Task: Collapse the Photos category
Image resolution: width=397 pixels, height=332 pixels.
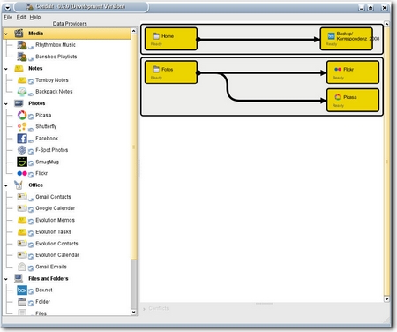Action: coord(6,104)
